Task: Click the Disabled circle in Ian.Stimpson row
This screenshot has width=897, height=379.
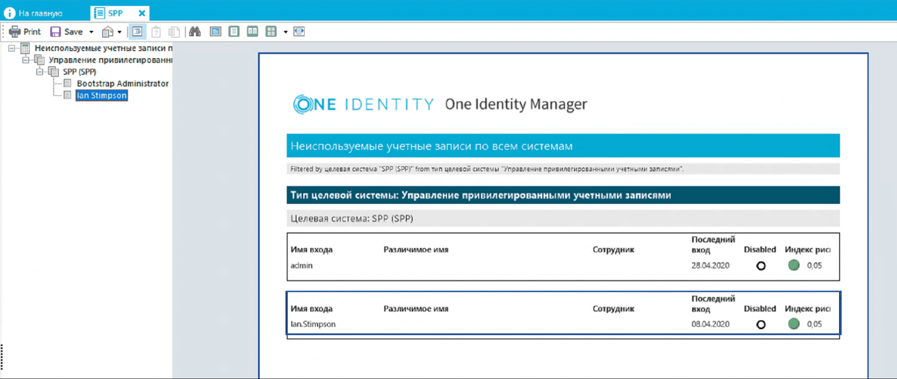Action: (761, 324)
